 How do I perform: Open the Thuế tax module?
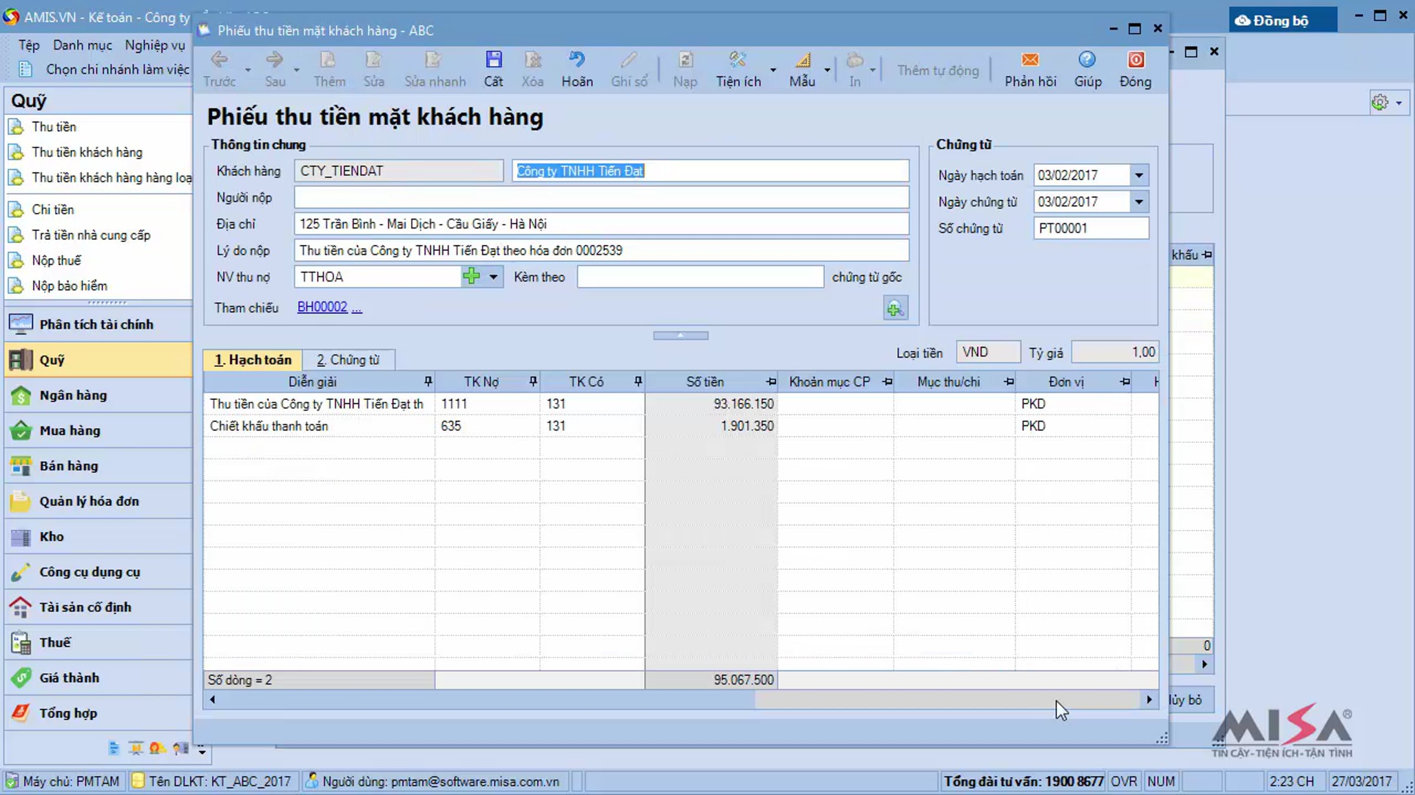tap(98, 642)
